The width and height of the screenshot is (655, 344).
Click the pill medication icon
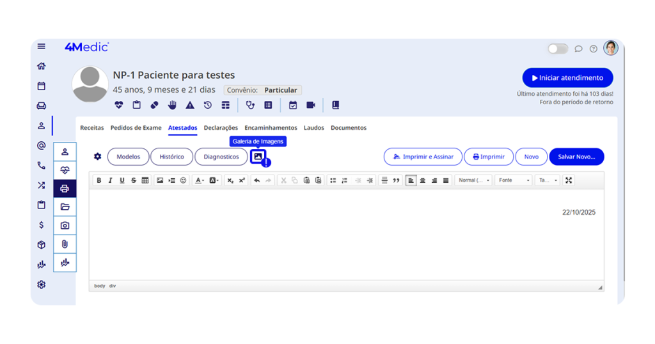click(x=154, y=106)
